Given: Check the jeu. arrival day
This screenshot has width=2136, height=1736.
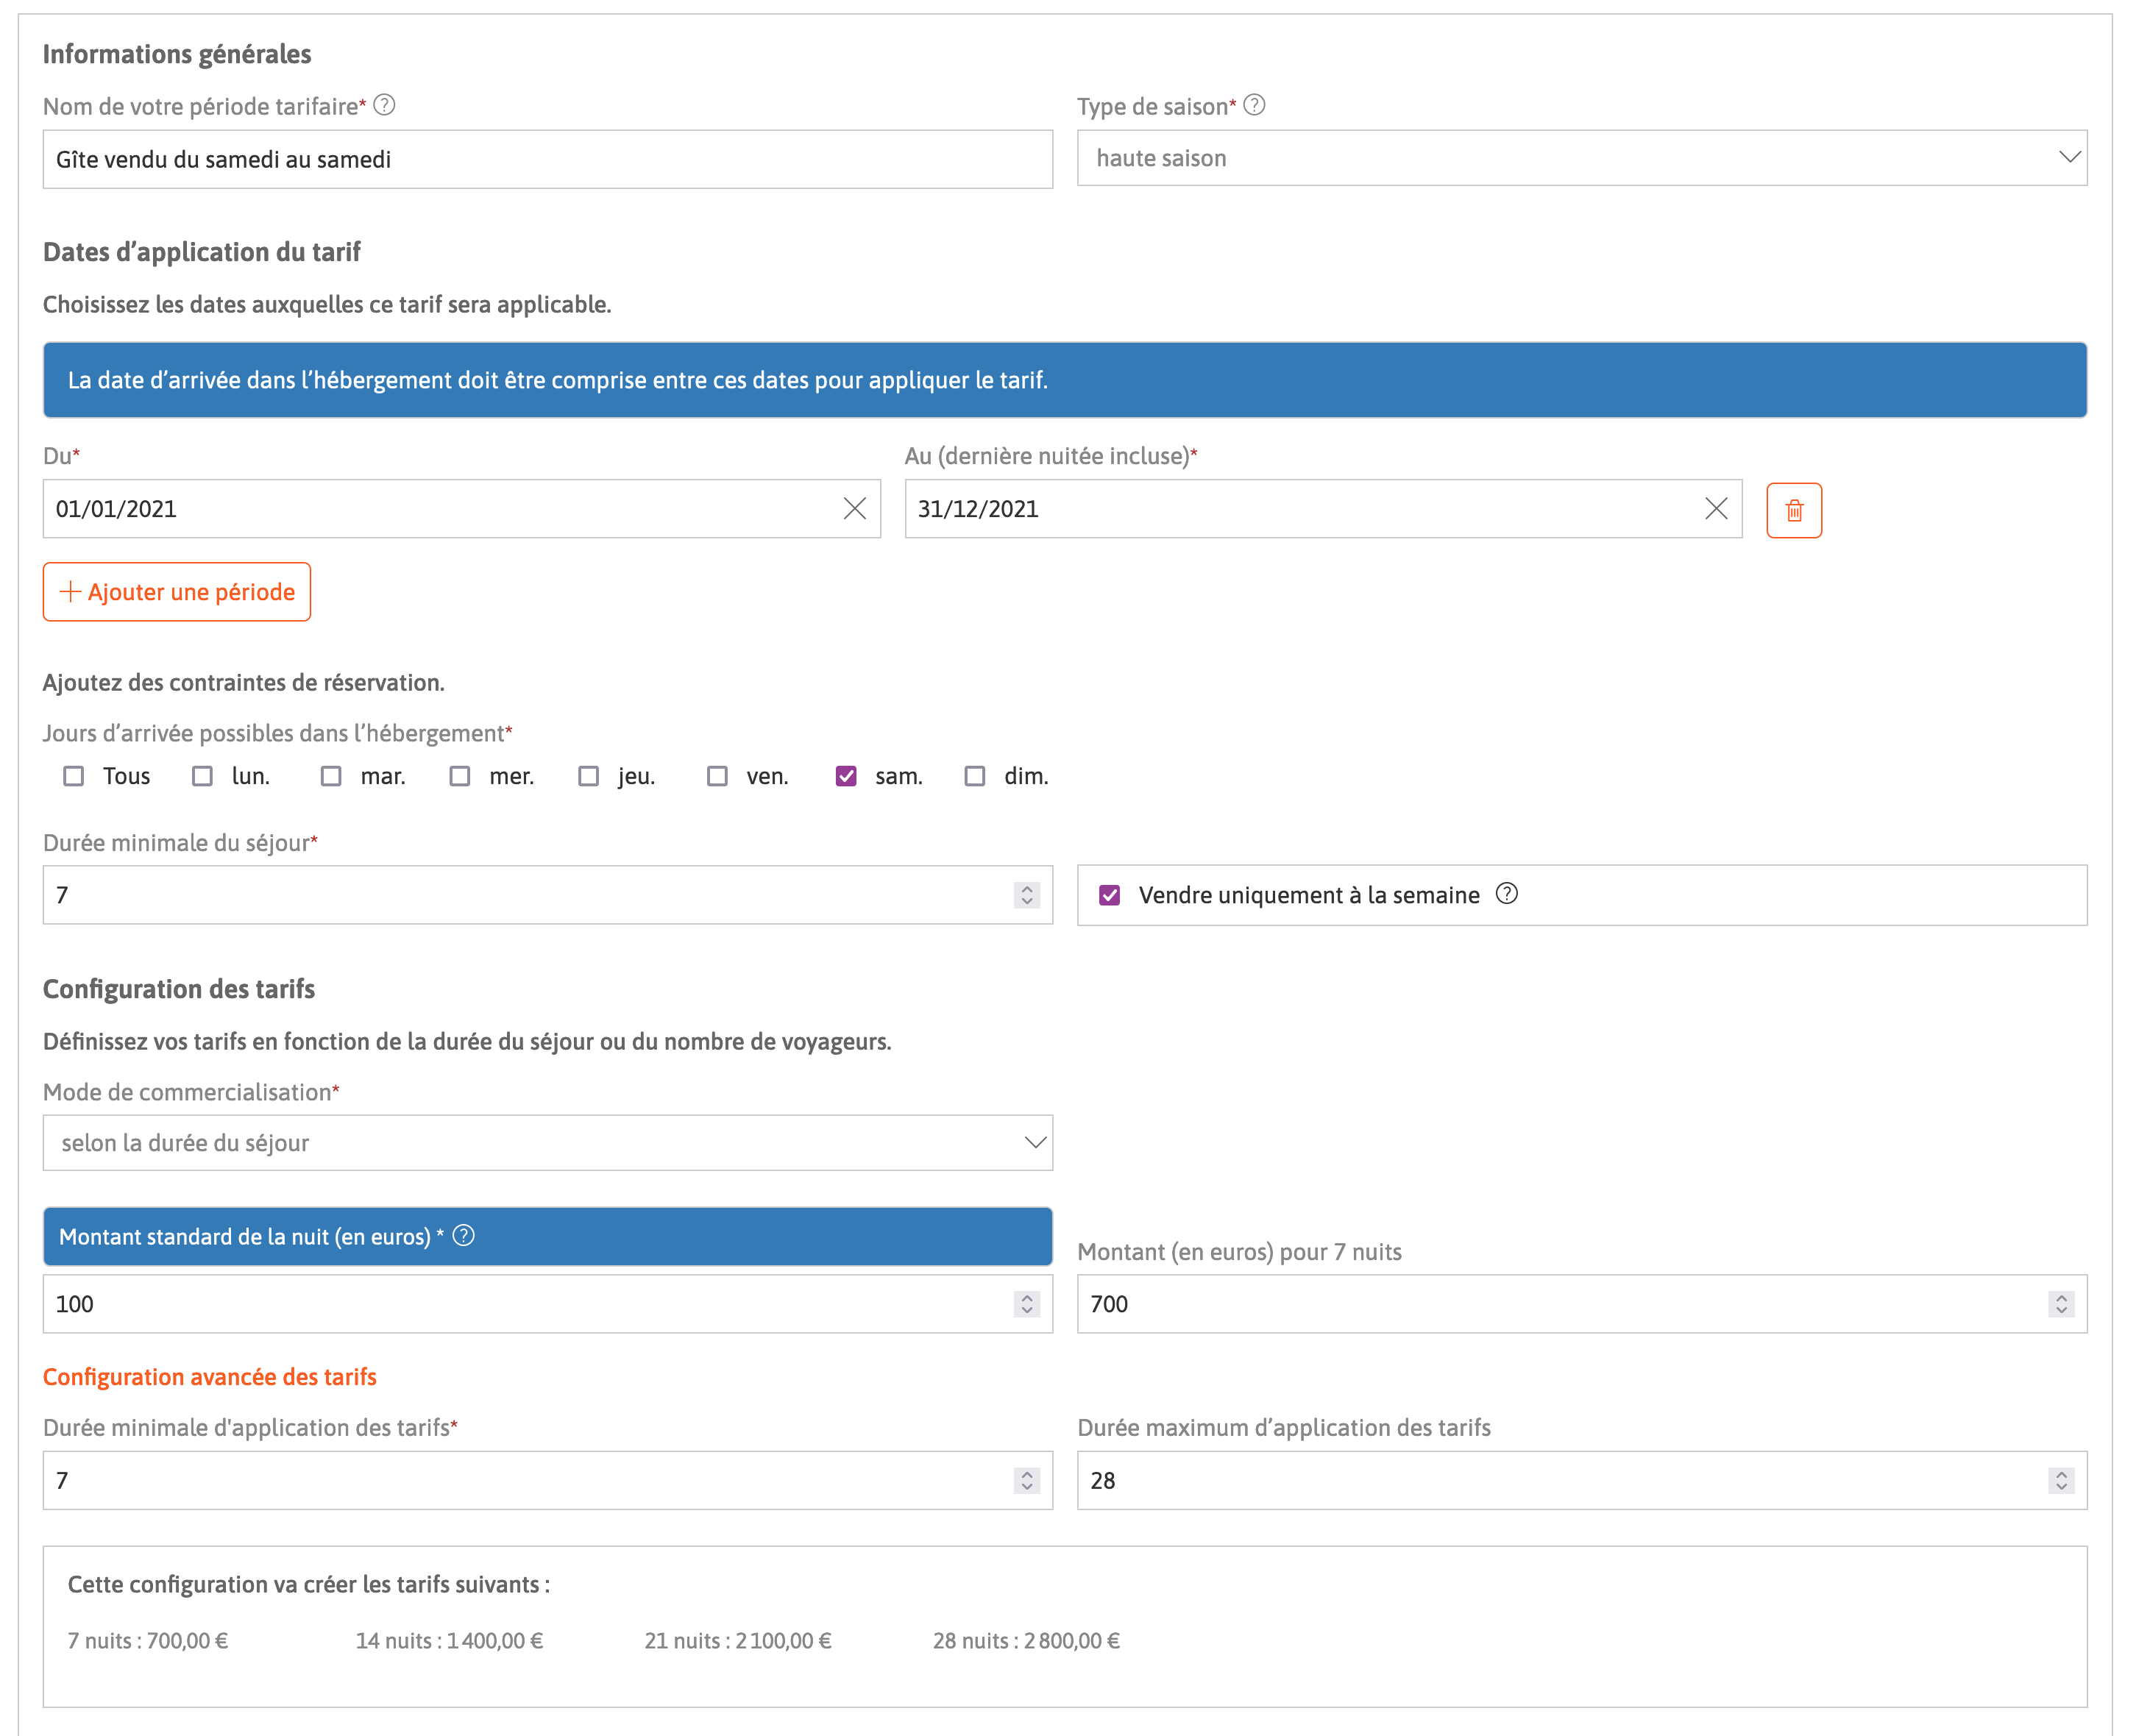Looking at the screenshot, I should [x=589, y=776].
